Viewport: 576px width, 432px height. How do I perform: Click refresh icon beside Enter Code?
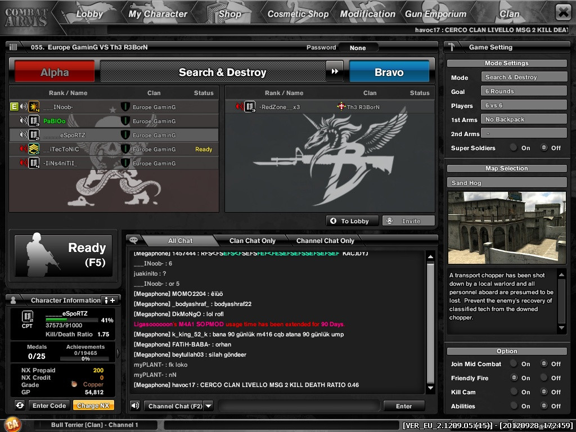20,405
